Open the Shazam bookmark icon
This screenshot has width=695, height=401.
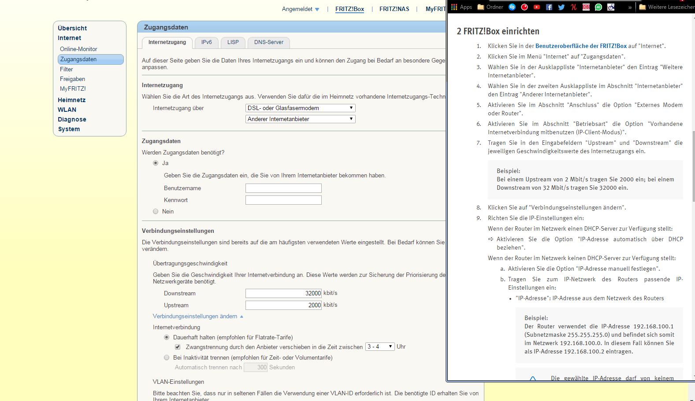(x=512, y=7)
